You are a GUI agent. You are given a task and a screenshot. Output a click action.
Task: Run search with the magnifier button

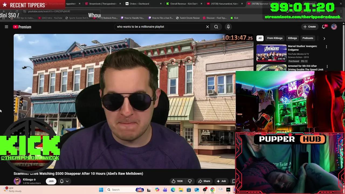[x=216, y=27]
